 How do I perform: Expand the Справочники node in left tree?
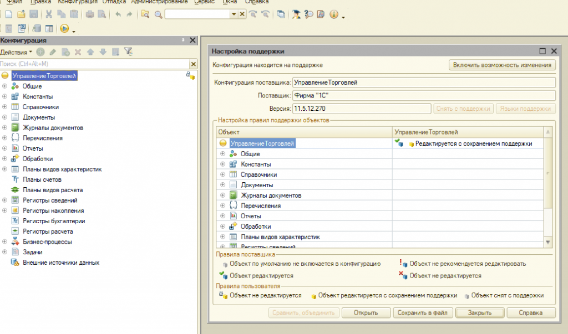tap(5, 107)
